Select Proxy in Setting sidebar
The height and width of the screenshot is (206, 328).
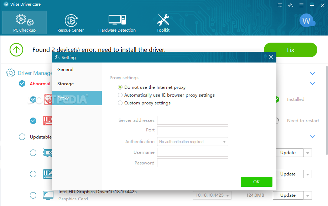77,98
